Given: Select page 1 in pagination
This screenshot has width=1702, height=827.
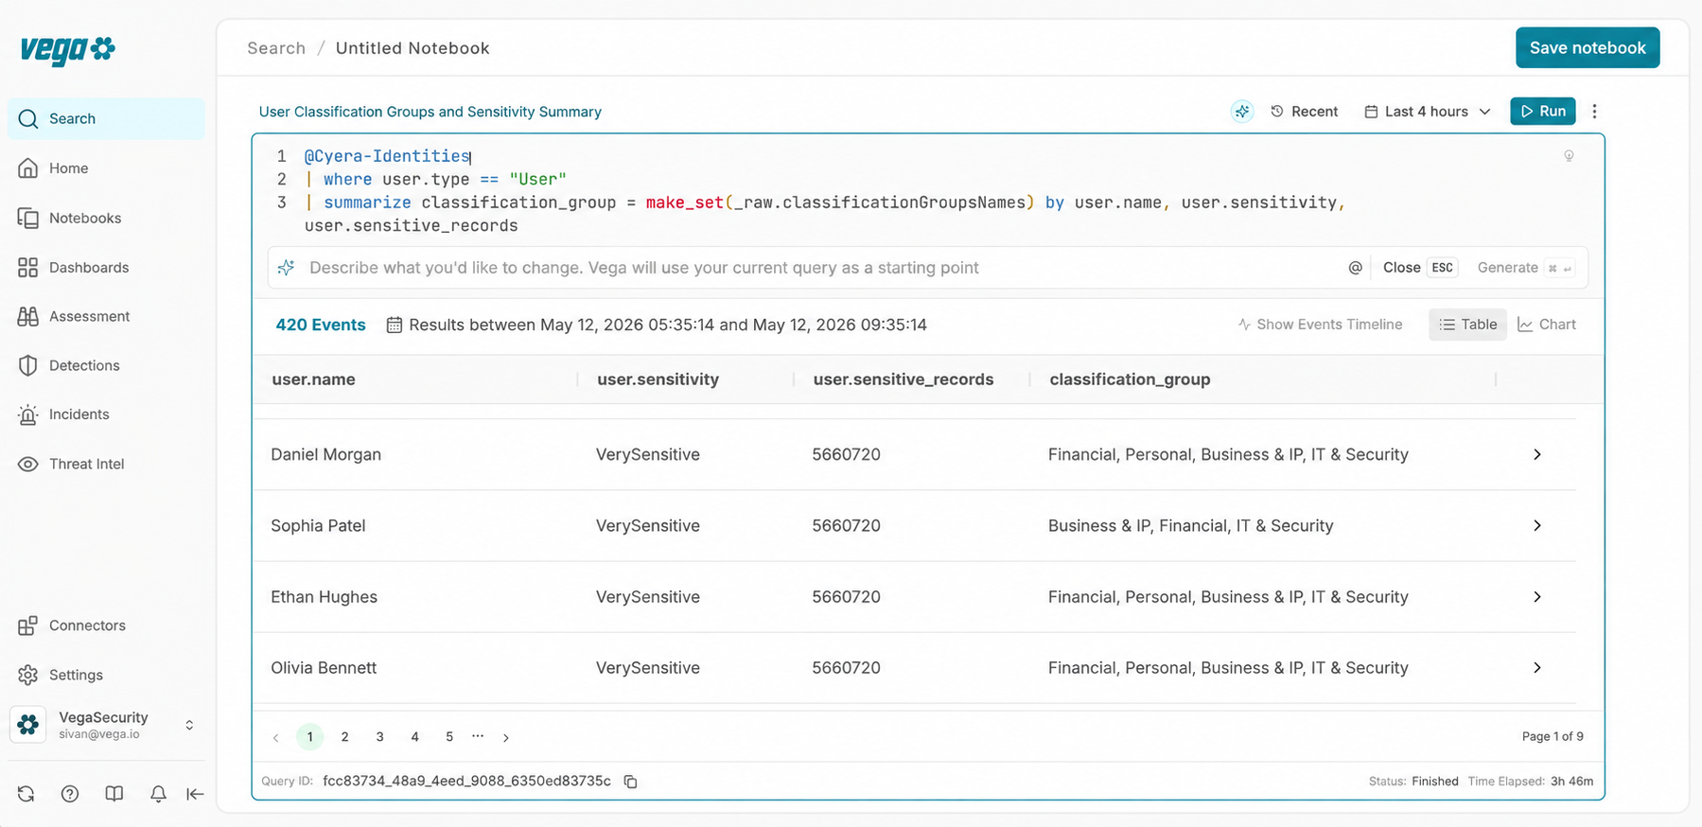Looking at the screenshot, I should (x=309, y=737).
